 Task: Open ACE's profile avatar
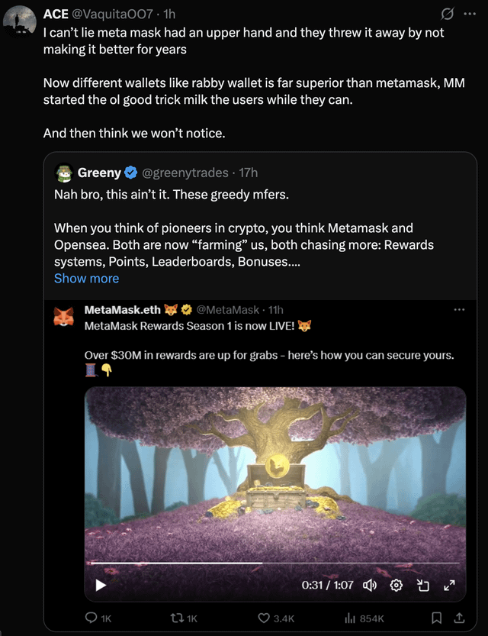(x=19, y=21)
